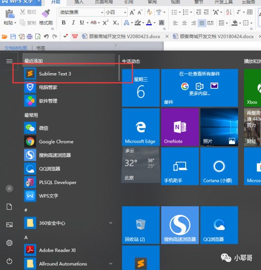Open Documents icon in Start sidebar
This screenshot has height=270, width=261.
(x=9, y=207)
